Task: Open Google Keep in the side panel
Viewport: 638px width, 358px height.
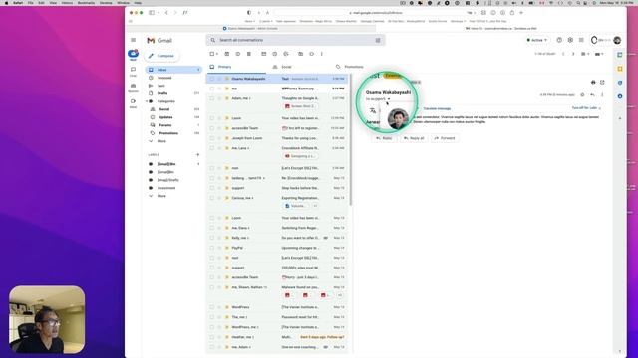Action: (620, 69)
